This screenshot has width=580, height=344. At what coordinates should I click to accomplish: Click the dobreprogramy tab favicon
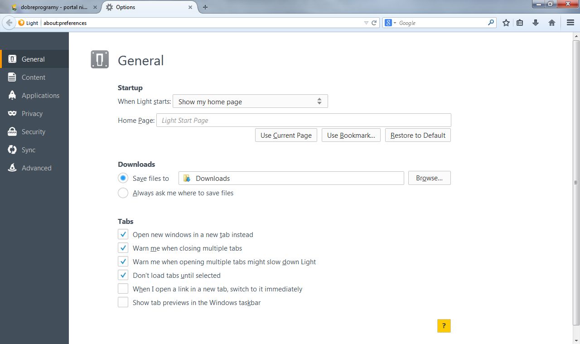coord(14,7)
